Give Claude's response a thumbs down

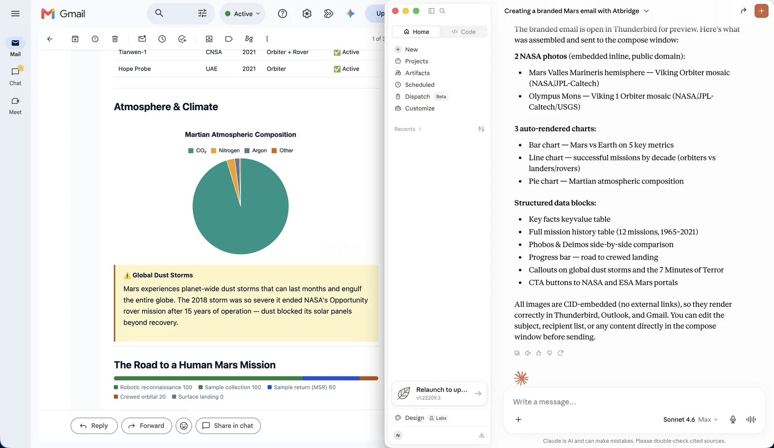click(x=550, y=353)
